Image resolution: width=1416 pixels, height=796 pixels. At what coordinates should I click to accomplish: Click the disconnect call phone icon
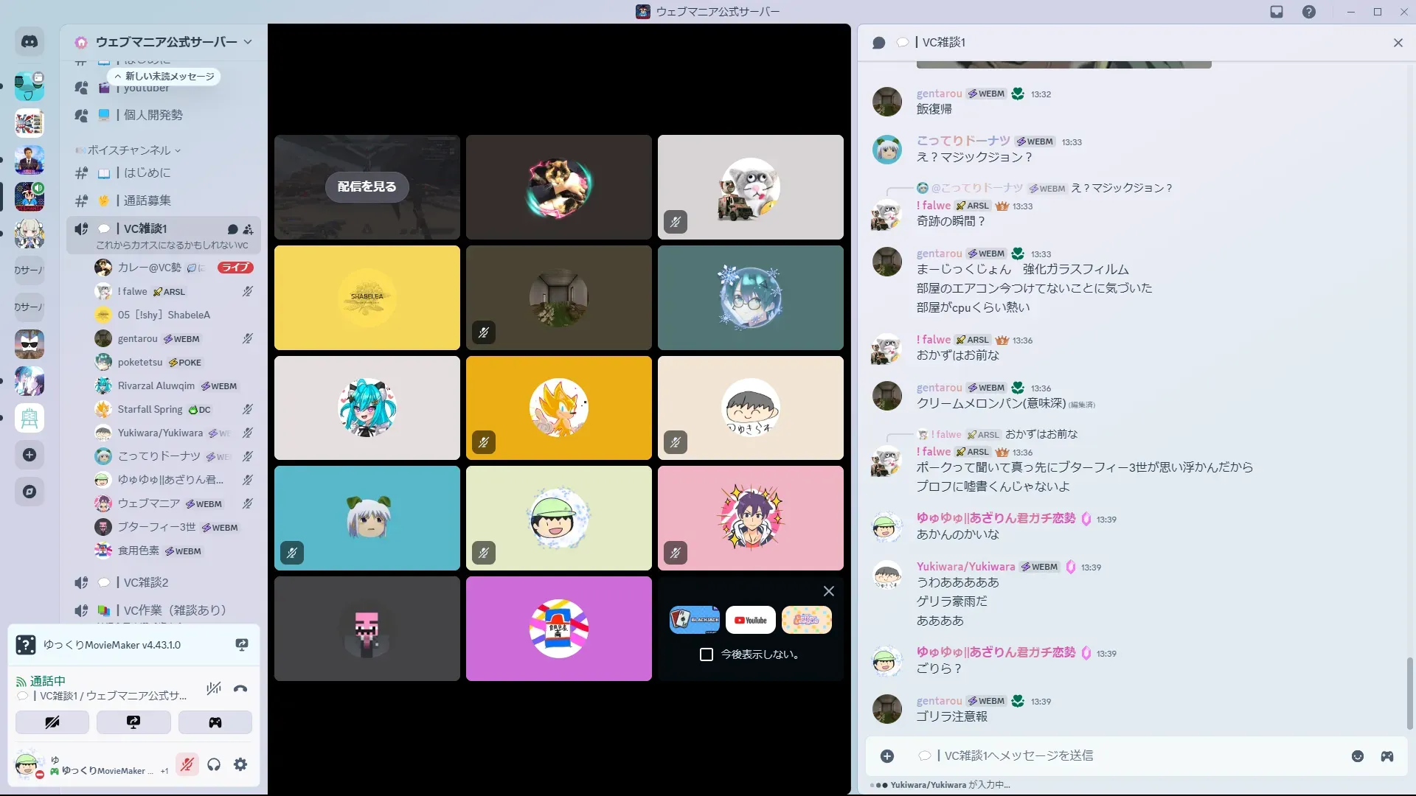coord(240,689)
